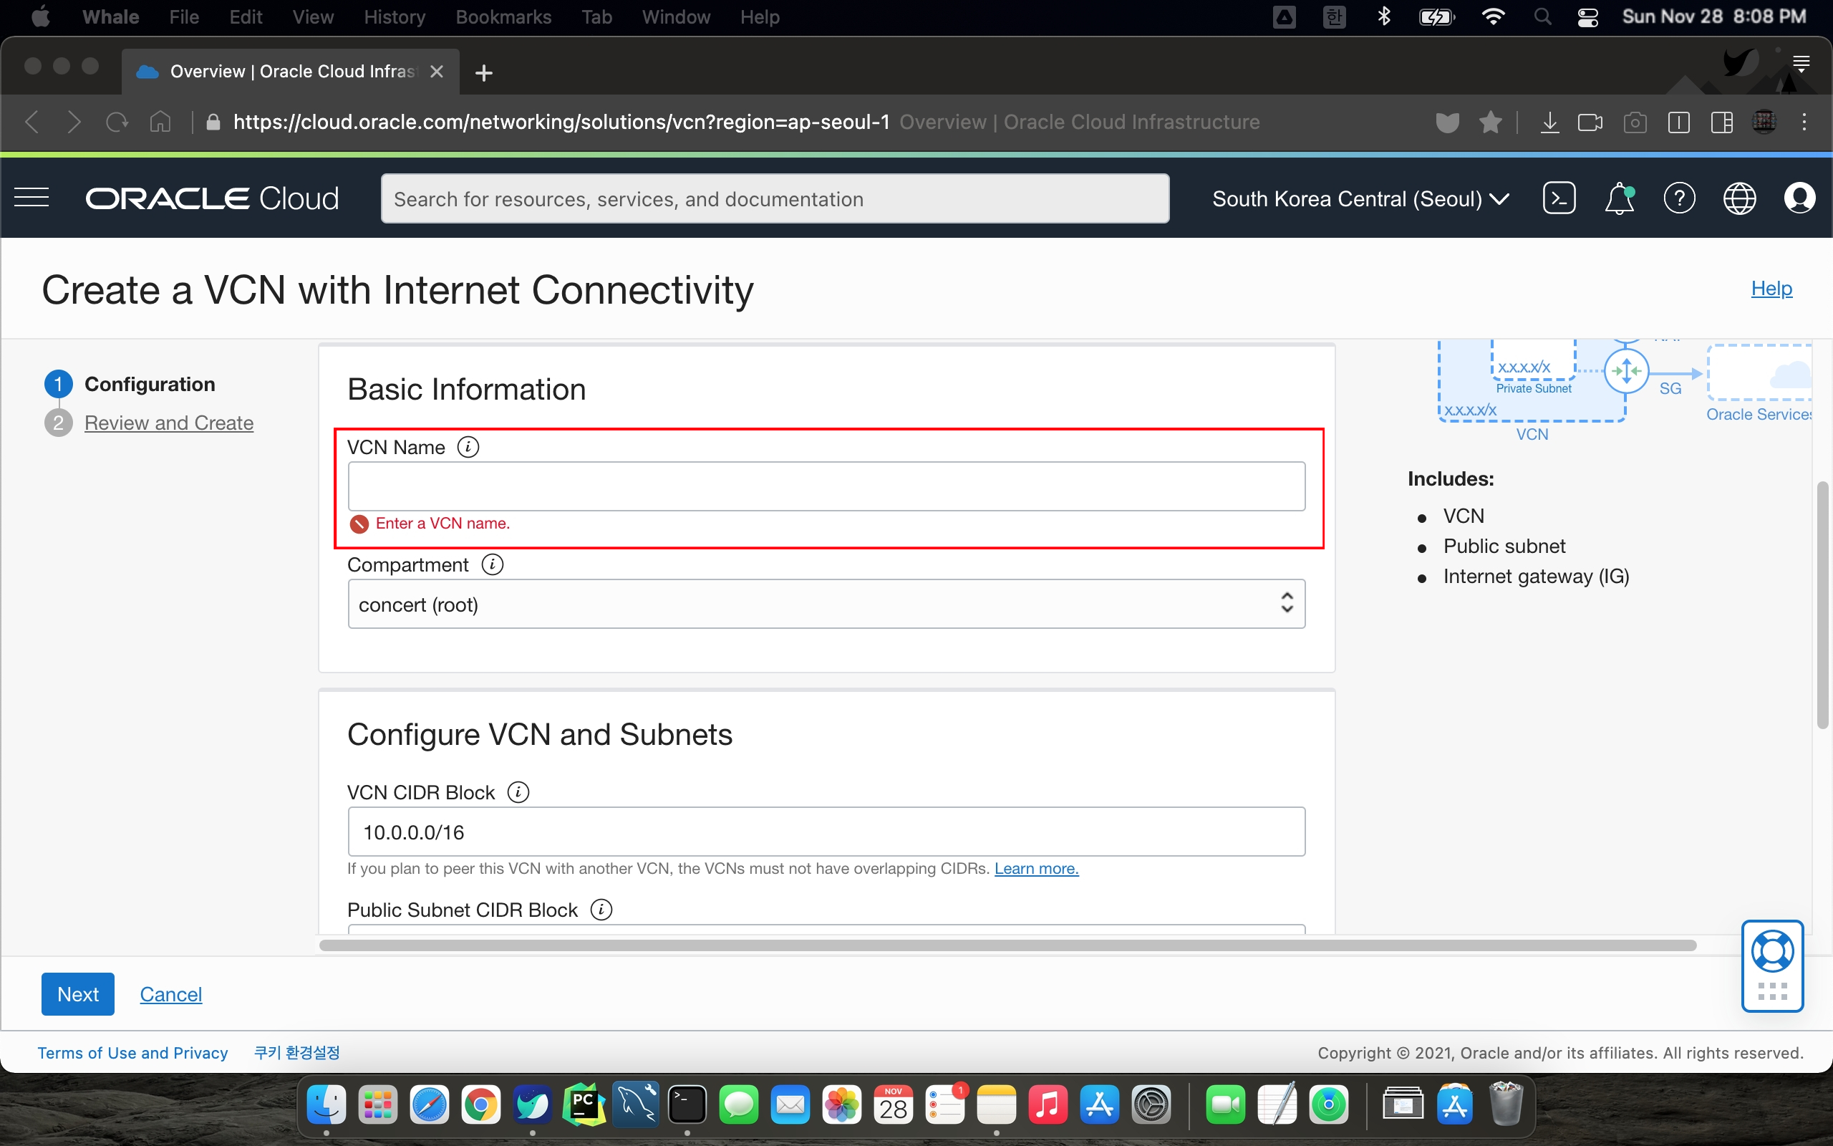Viewport: 1833px width, 1146px height.
Task: Bookmark page with the star icon
Action: [1490, 122]
